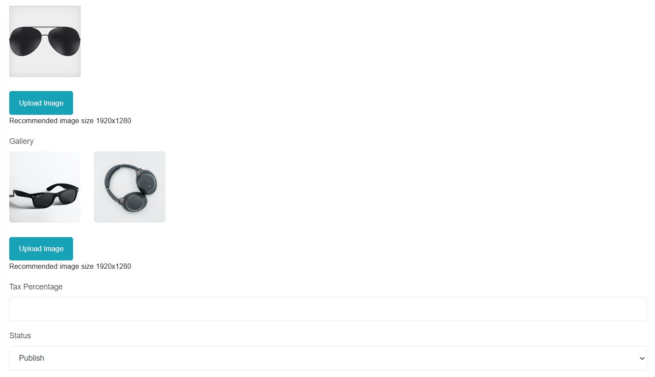
Task: Open the aviator sunglasses featured image
Action: 45,41
